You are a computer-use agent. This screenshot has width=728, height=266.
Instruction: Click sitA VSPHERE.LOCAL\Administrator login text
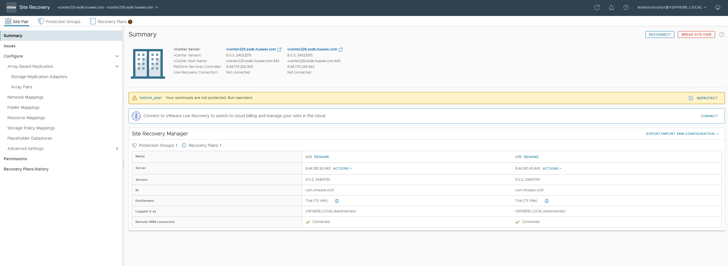pyautogui.click(x=331, y=211)
